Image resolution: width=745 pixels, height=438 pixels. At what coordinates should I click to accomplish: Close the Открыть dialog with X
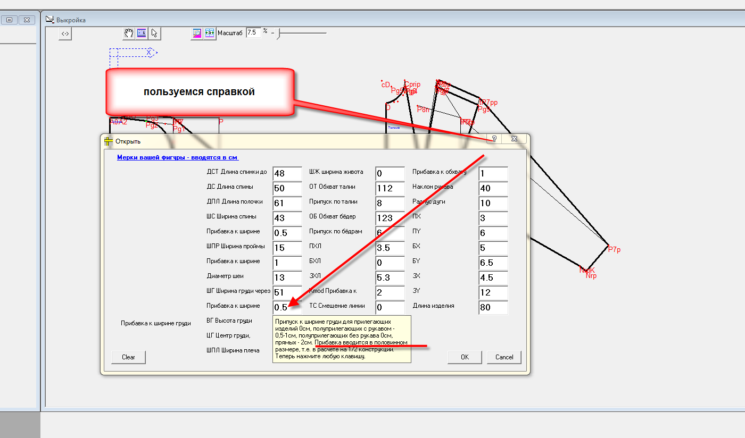[x=514, y=139]
